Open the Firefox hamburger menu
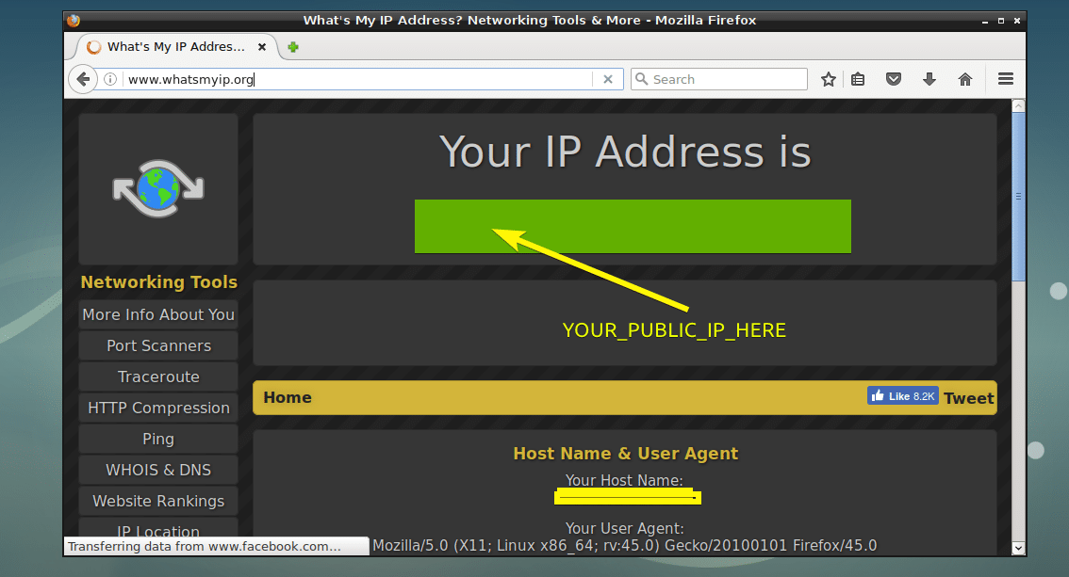Image resolution: width=1069 pixels, height=577 pixels. pos(1006,79)
